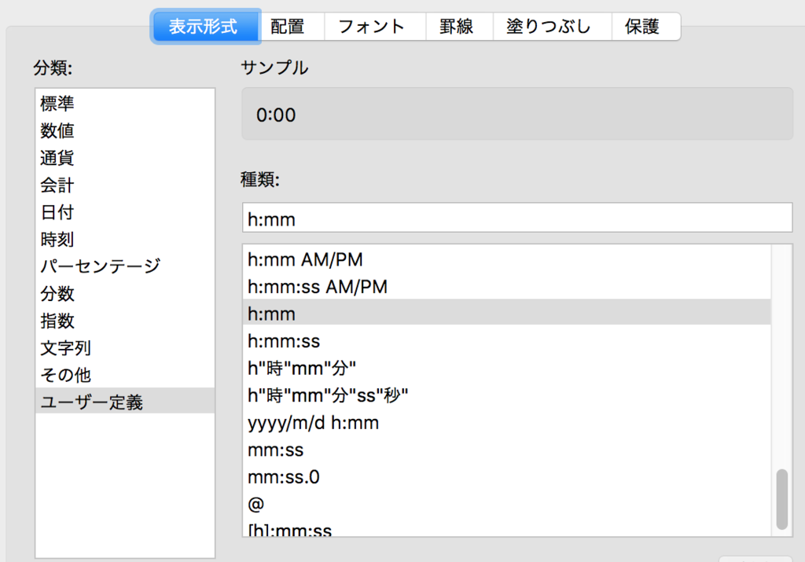
Task: Choose パーセンテージ category
Action: pyautogui.click(x=125, y=266)
